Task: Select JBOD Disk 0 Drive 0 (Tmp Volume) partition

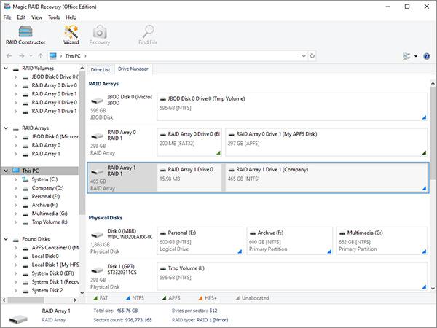Action: (x=292, y=107)
